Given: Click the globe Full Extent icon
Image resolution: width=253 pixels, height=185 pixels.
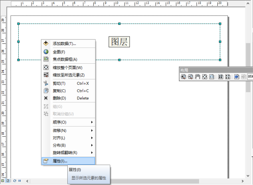Looking at the screenshot, I should point(46,52).
